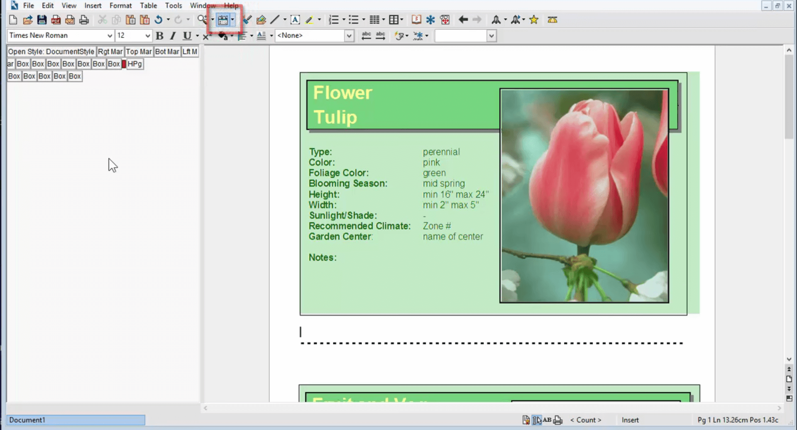The image size is (797, 430).
Task: Open the Times New Roman font dropdown
Action: click(110, 36)
